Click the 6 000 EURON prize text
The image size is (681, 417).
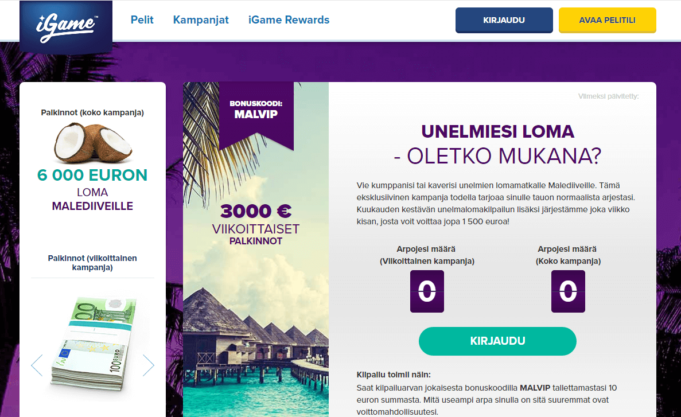tap(92, 175)
